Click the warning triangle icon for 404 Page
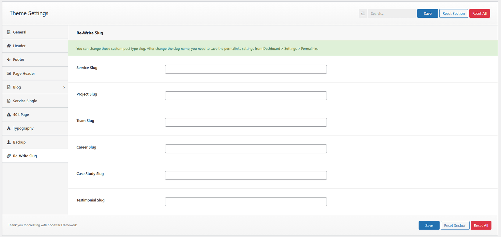 (9, 115)
